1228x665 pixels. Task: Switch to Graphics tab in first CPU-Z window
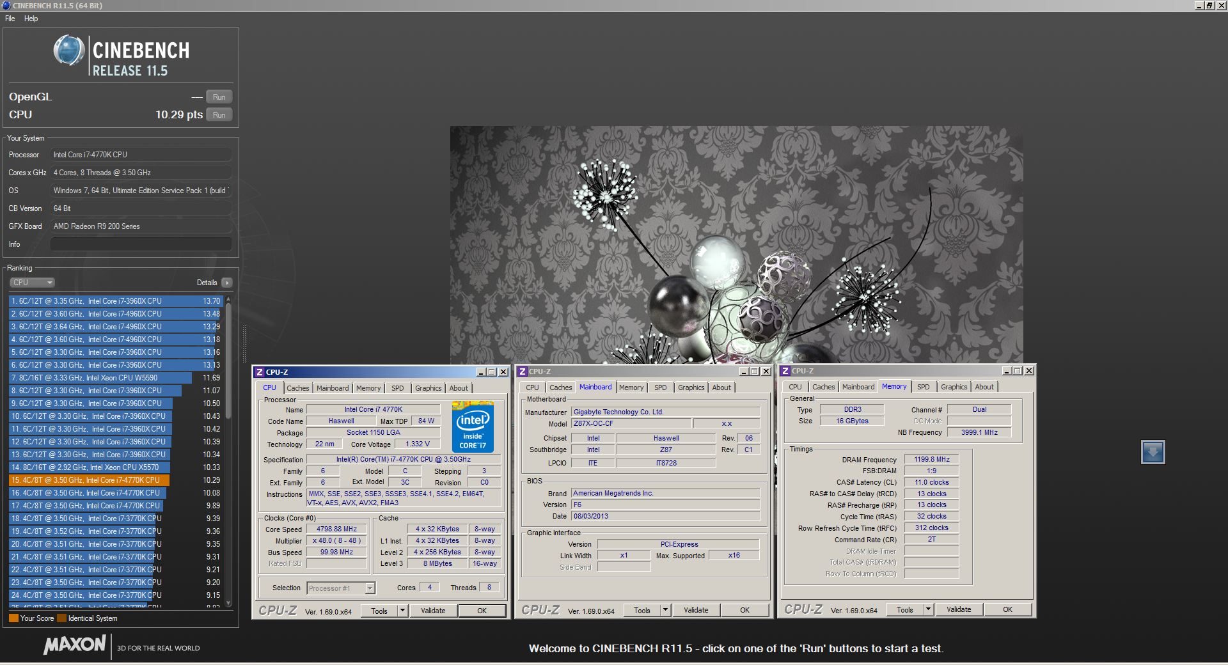tap(429, 388)
